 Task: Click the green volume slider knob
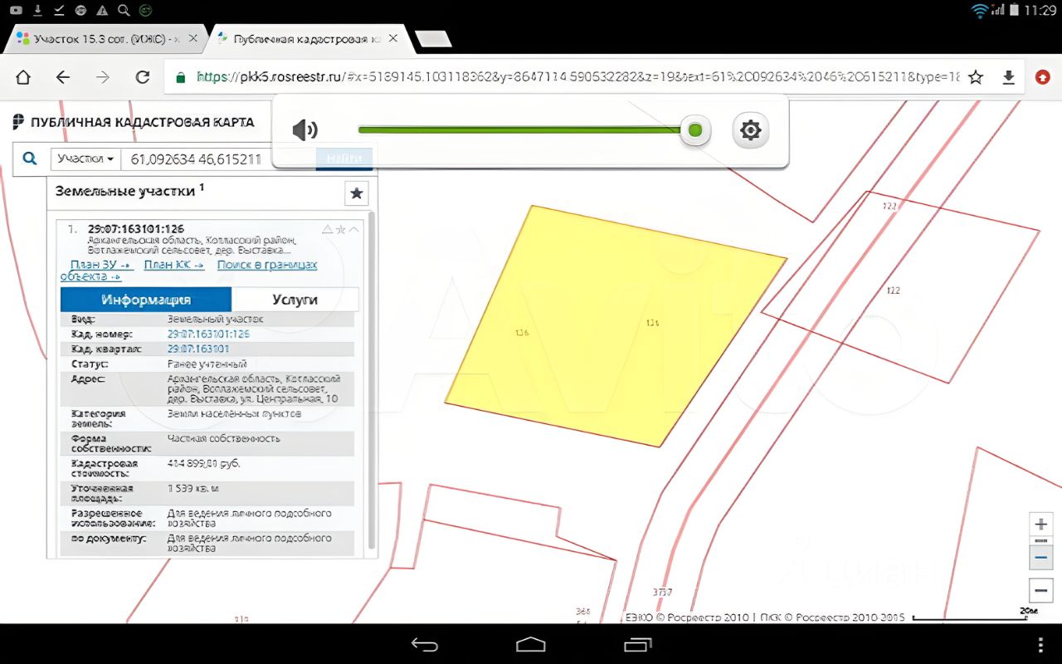pyautogui.click(x=695, y=130)
